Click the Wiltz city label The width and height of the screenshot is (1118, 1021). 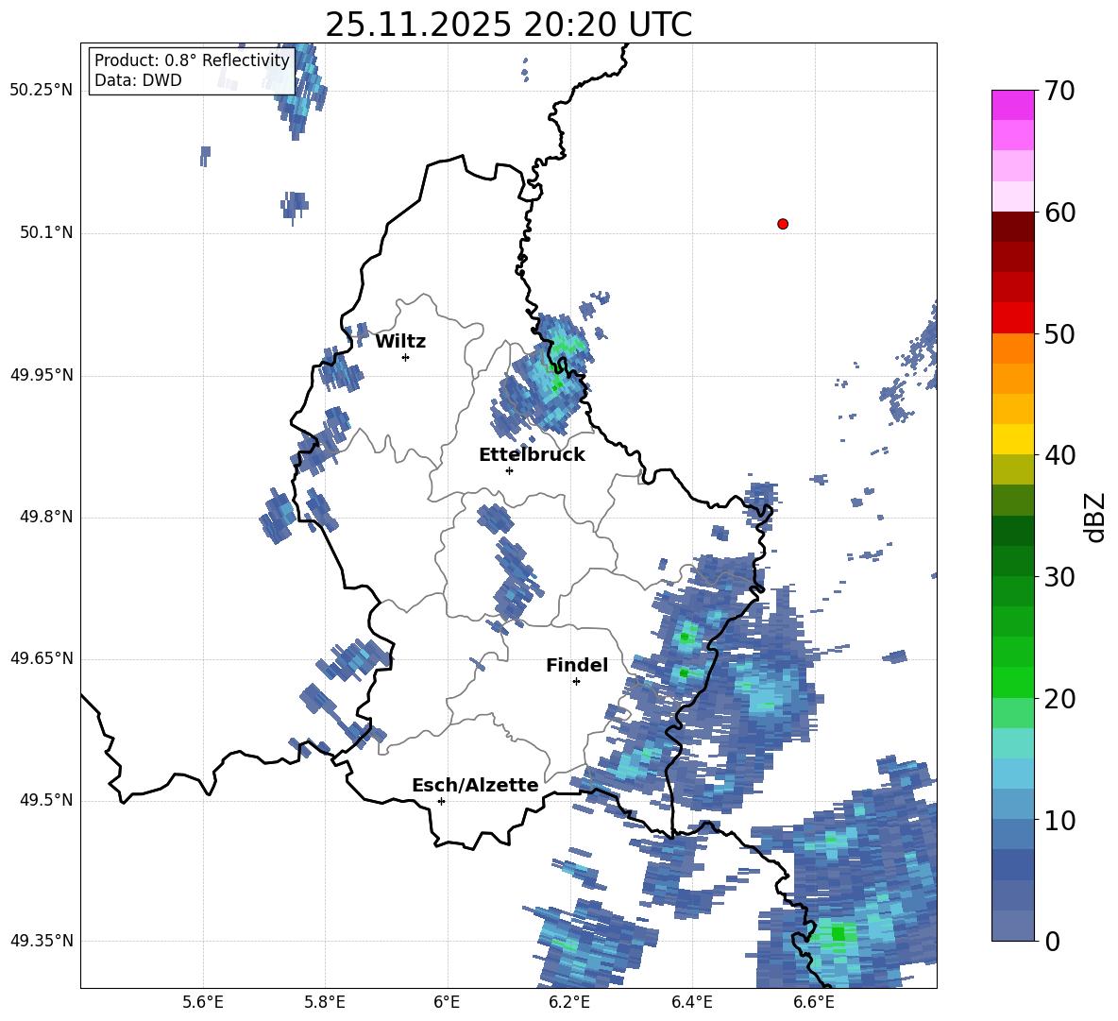pyautogui.click(x=400, y=342)
